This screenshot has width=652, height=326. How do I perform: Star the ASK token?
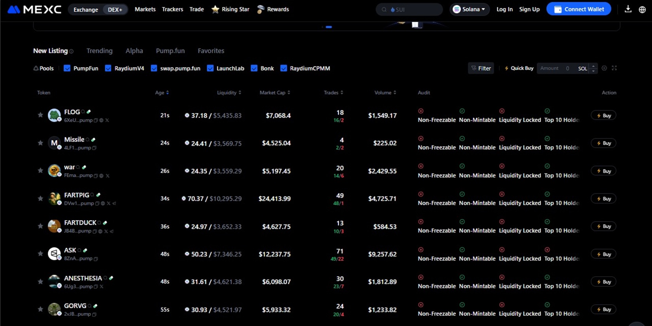click(x=40, y=254)
